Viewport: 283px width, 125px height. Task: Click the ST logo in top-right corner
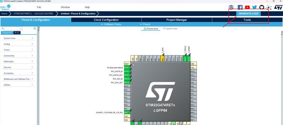(x=278, y=7)
